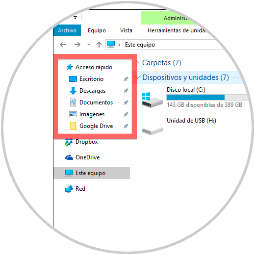
Task: Toggle the pin next to Descargas
Action: (126, 91)
